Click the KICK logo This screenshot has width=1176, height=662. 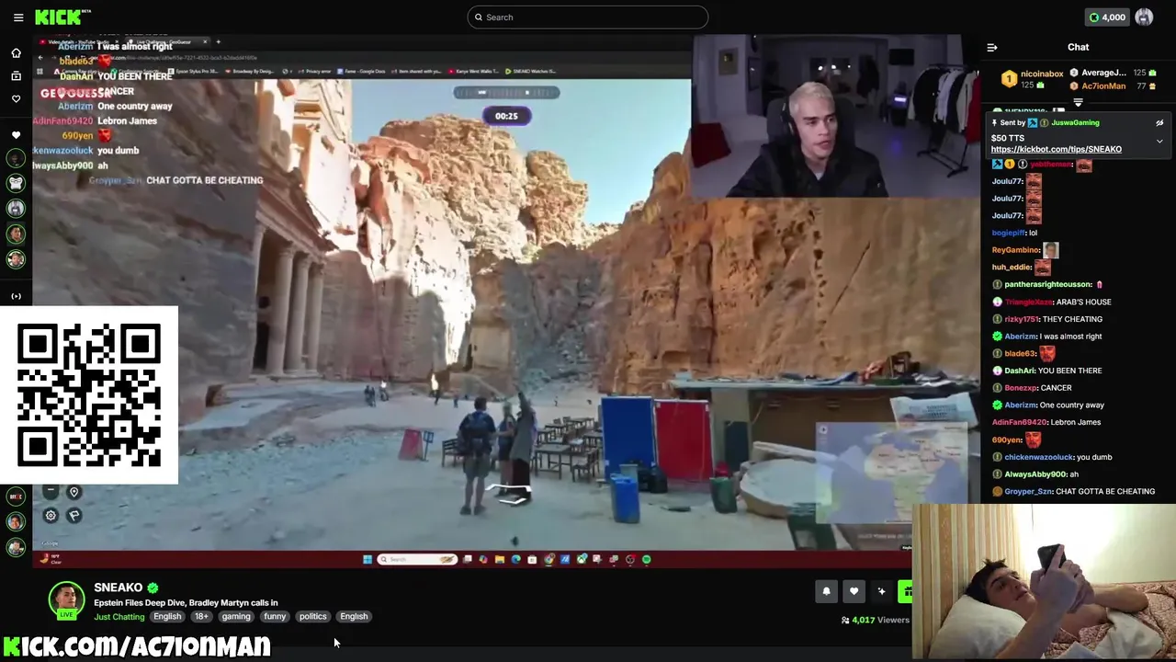(x=63, y=17)
